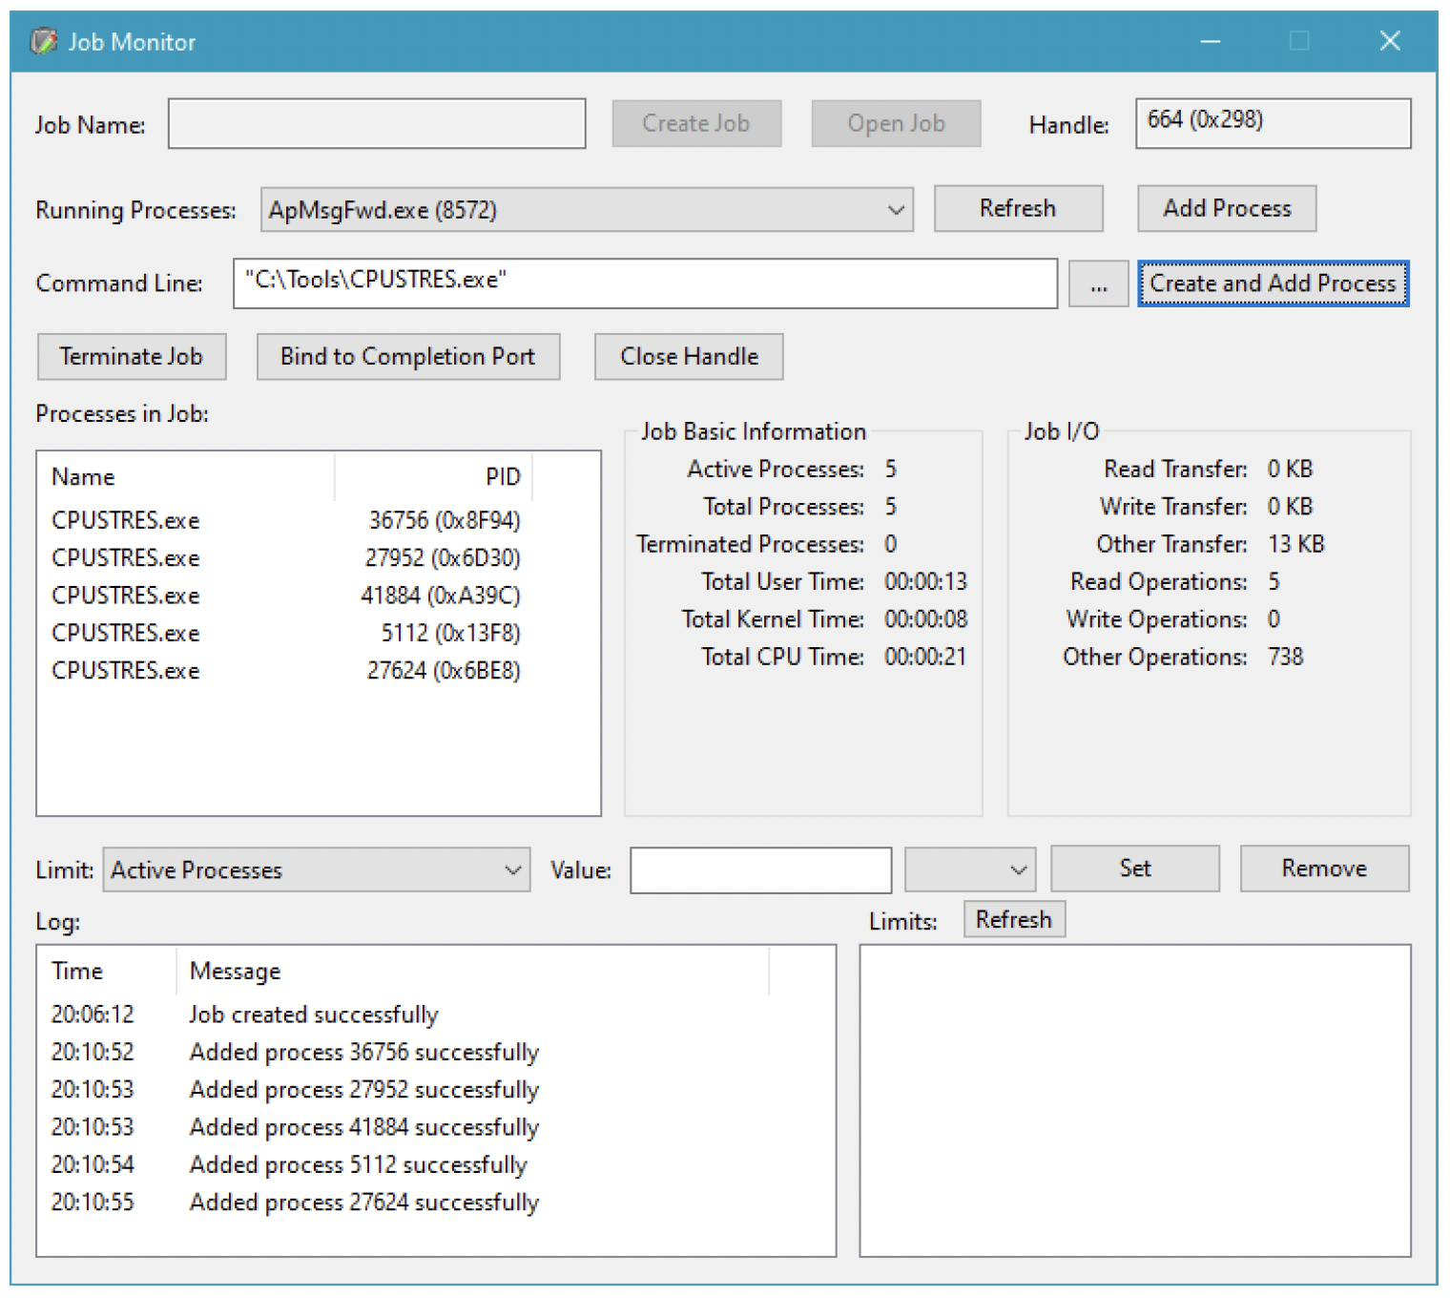Click the Job Monitor app icon
The width and height of the screenshot is (1450, 1298).
coord(43,41)
